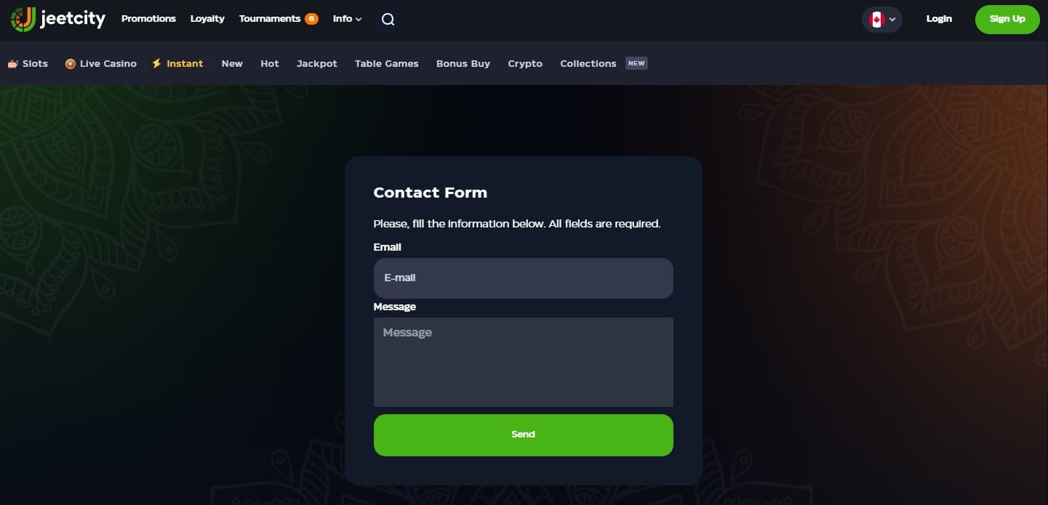Image resolution: width=1048 pixels, height=505 pixels.
Task: Open the Promotions menu item
Action: click(x=148, y=19)
